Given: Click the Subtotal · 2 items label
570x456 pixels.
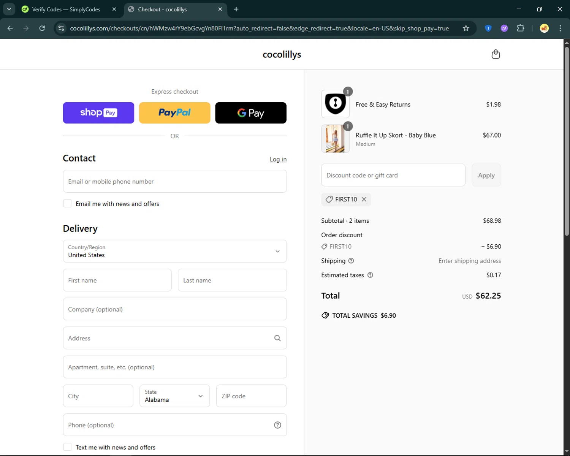Looking at the screenshot, I should tap(345, 221).
